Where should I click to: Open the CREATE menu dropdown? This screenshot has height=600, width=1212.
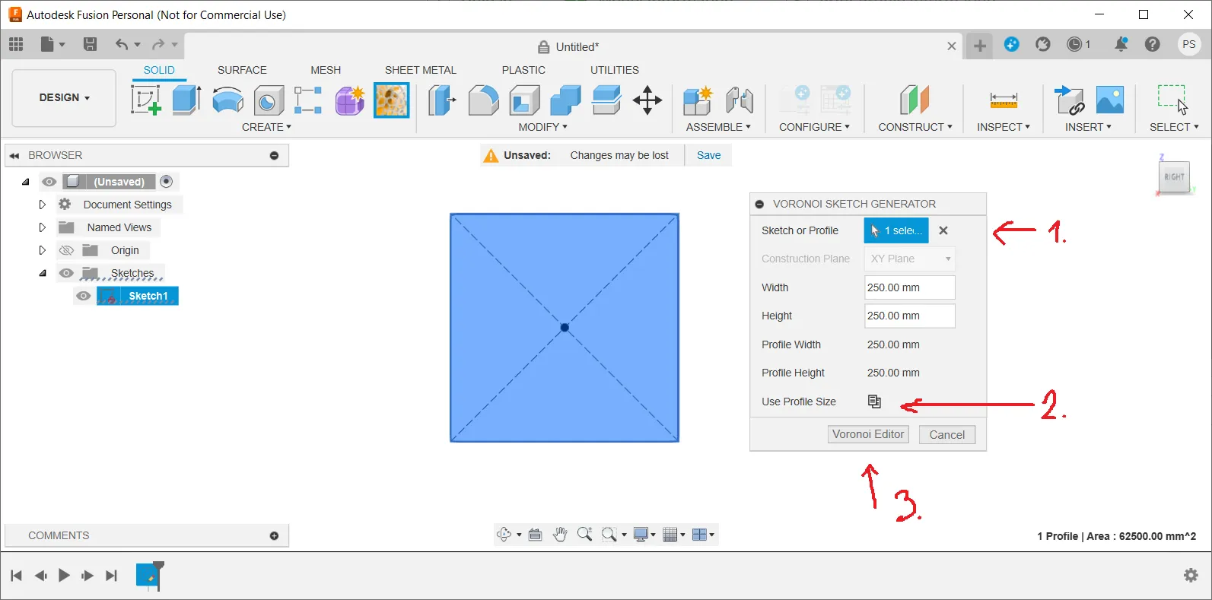tap(266, 127)
